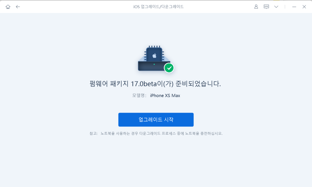Click the firmware chip illustration

(x=154, y=58)
